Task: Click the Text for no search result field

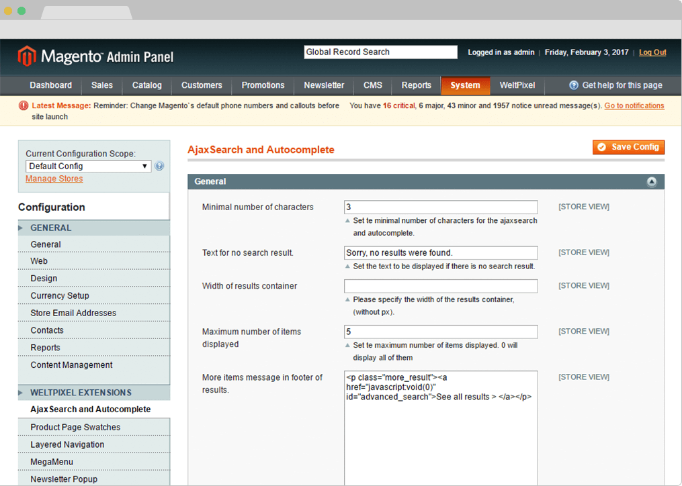Action: 441,252
